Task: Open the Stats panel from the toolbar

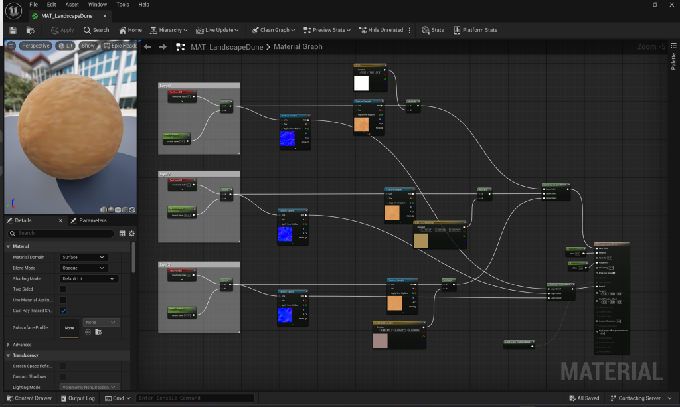Action: point(432,30)
